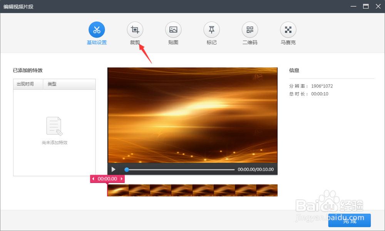Select the 基础设置 scissors icon
The width and height of the screenshot is (385, 231).
click(x=97, y=30)
